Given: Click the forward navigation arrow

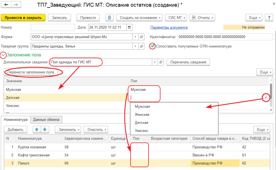Looking at the screenshot, I should coord(16,5).
